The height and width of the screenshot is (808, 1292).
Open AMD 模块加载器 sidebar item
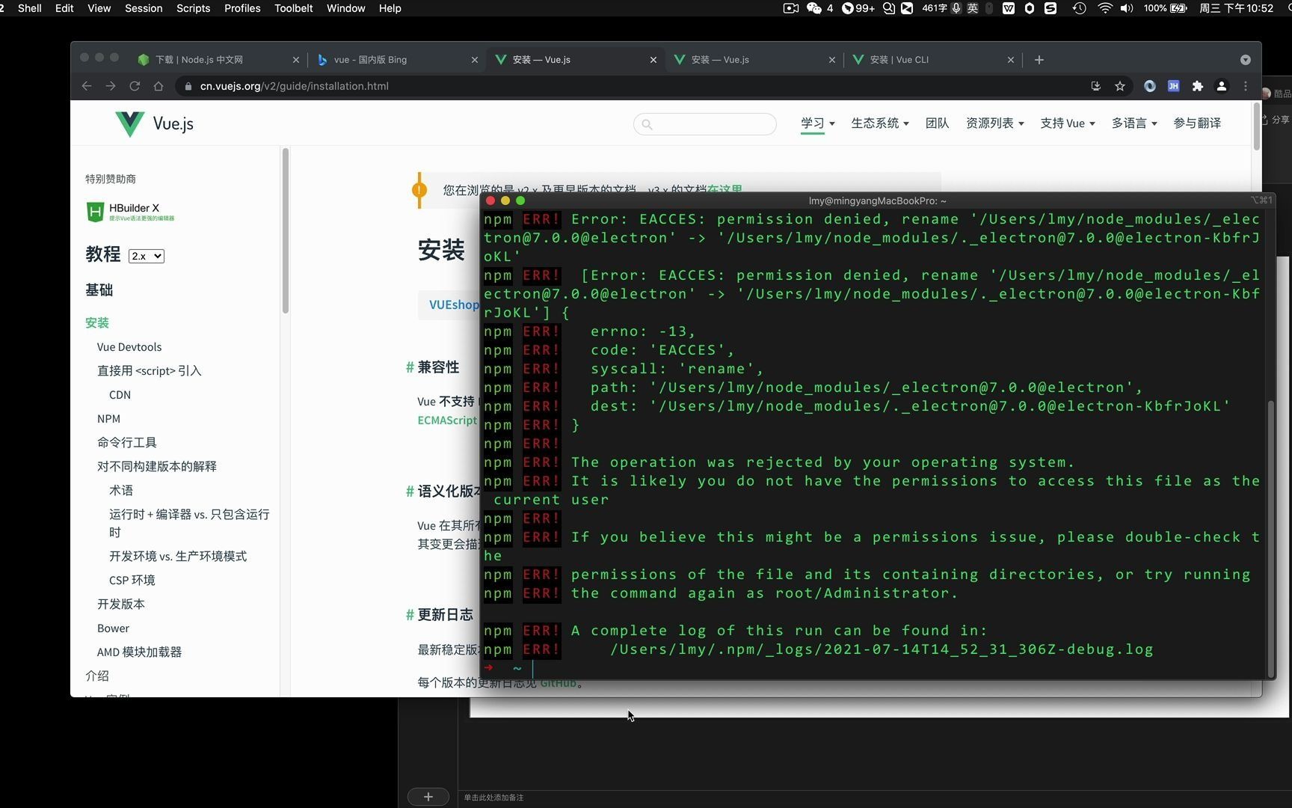point(139,652)
